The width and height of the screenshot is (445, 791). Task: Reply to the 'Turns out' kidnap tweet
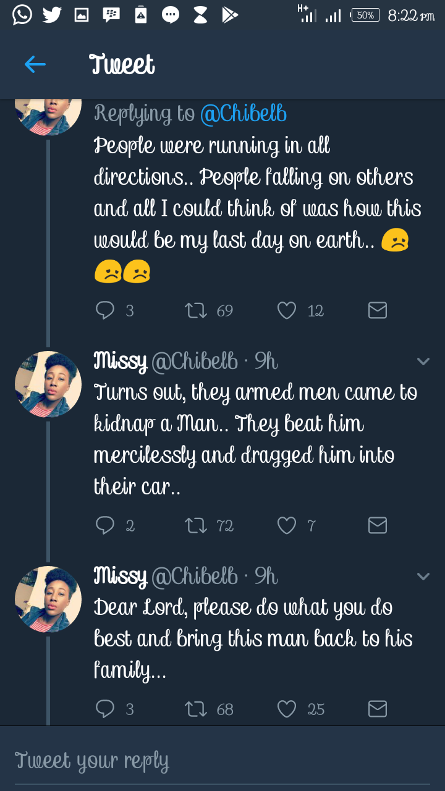(105, 525)
